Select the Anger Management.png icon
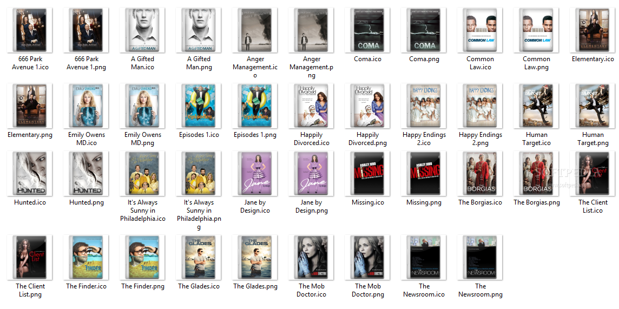This screenshot has height=309, width=619. pos(311,30)
